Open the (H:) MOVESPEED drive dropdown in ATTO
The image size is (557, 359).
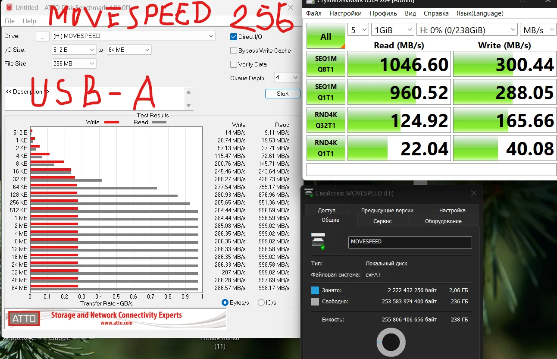click(x=134, y=36)
